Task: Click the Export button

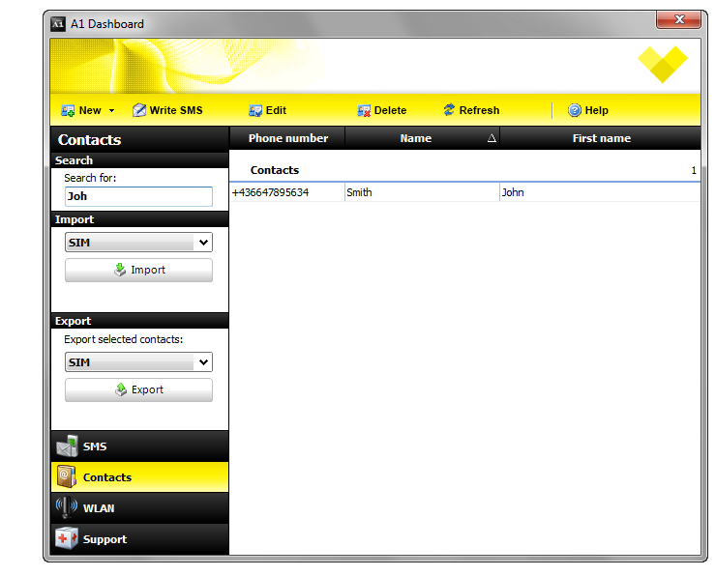Action: (138, 389)
